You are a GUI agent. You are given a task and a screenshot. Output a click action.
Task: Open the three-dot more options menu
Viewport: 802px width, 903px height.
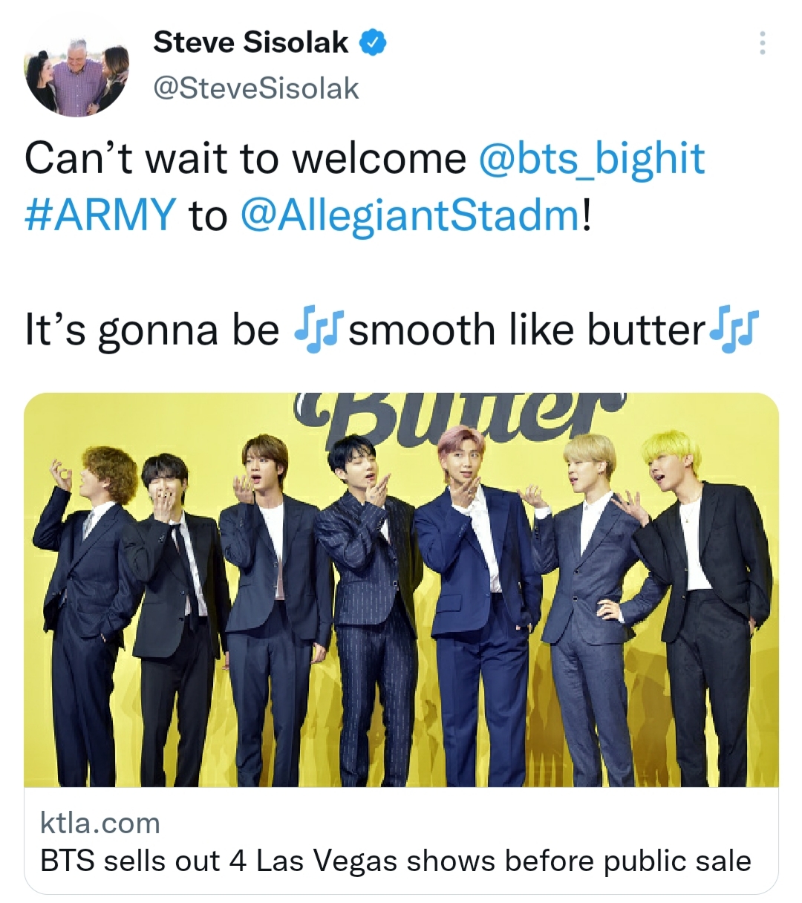point(762,45)
